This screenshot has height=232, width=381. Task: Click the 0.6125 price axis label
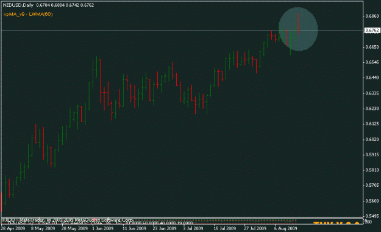(x=372, y=124)
